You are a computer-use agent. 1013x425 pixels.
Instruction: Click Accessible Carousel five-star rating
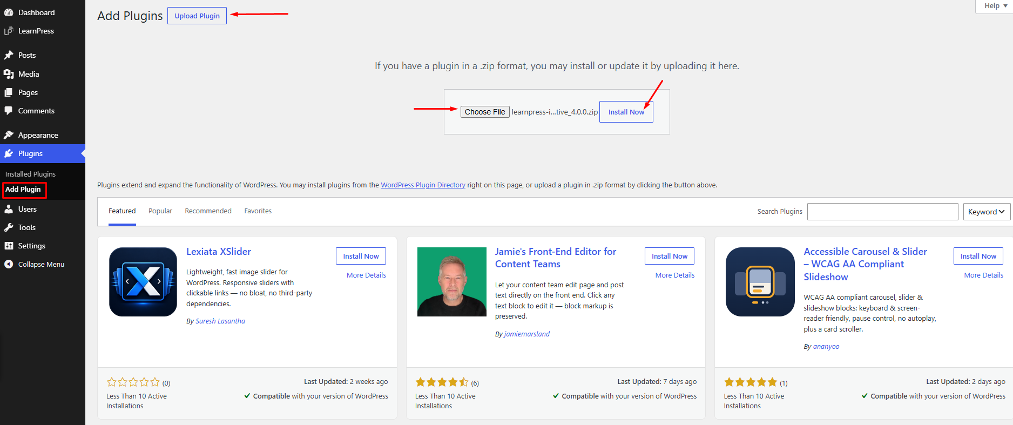(x=751, y=382)
